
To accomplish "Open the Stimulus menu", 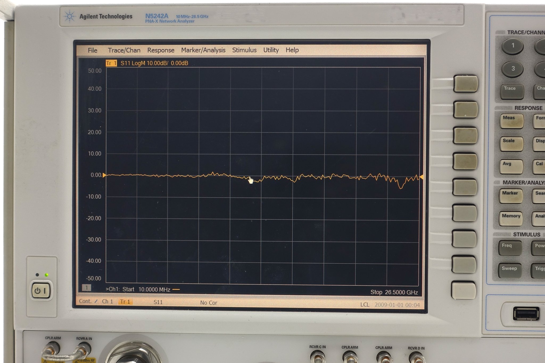I will [244, 50].
